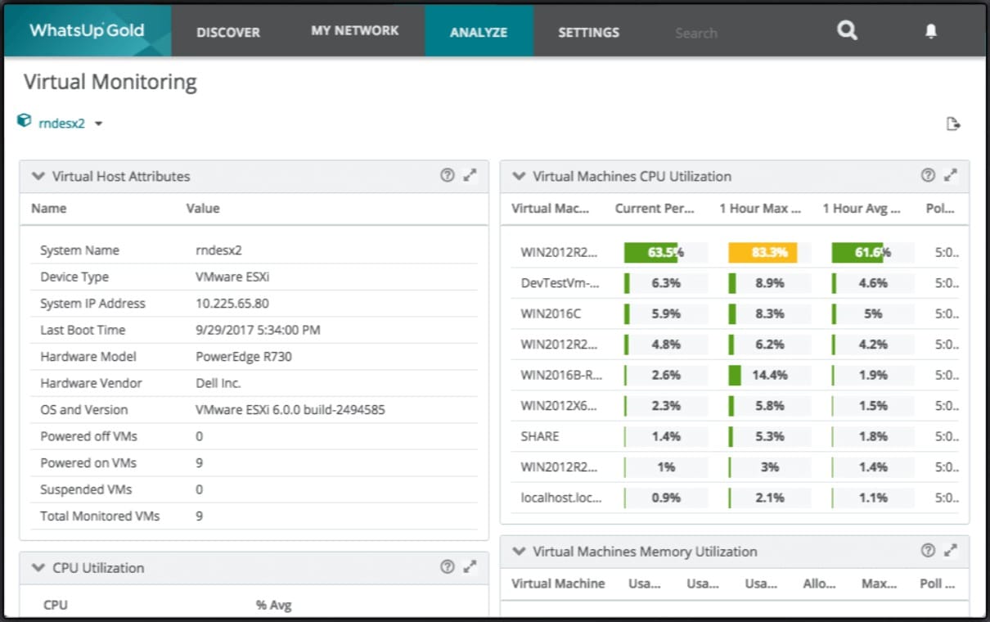Collapse Virtual Machines Memory Utilization panel
Image resolution: width=990 pixels, height=622 pixels.
click(519, 552)
